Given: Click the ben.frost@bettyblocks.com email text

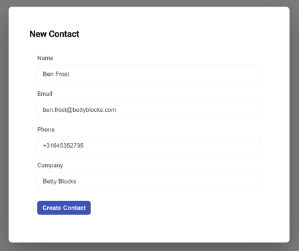Looking at the screenshot, I should (x=79, y=110).
